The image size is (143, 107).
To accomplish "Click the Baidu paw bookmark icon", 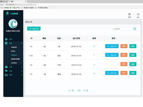I will click(36, 8).
